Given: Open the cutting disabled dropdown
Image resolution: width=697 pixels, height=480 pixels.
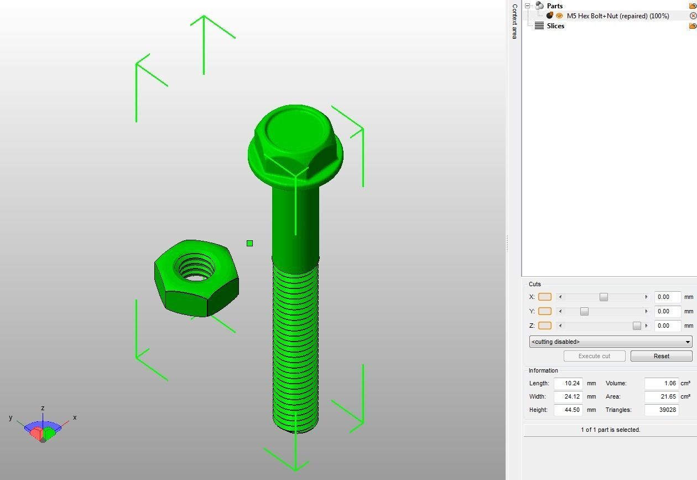Looking at the screenshot, I should [x=610, y=342].
